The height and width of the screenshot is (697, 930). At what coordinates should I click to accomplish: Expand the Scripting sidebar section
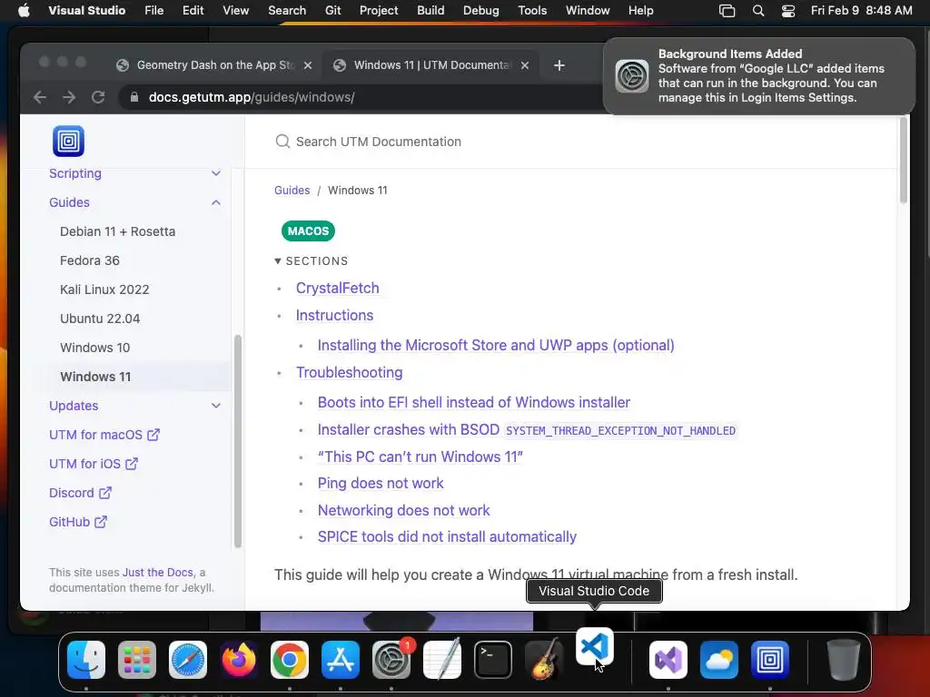pyautogui.click(x=216, y=173)
